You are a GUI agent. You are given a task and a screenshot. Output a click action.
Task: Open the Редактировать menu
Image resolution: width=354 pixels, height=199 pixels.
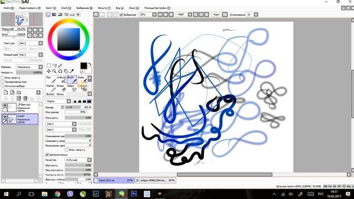(x=30, y=8)
